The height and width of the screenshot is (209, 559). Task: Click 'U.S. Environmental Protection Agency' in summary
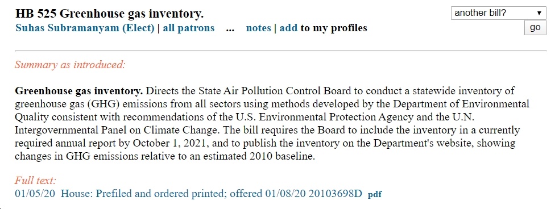coord(325,117)
